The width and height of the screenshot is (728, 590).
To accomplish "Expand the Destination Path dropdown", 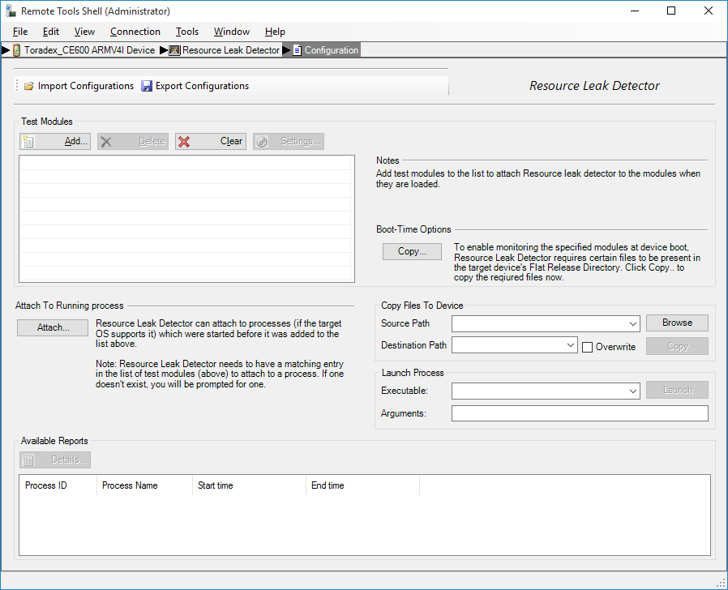I will tap(571, 345).
